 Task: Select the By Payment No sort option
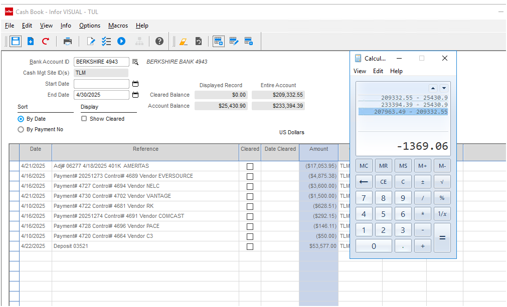pyautogui.click(x=21, y=129)
